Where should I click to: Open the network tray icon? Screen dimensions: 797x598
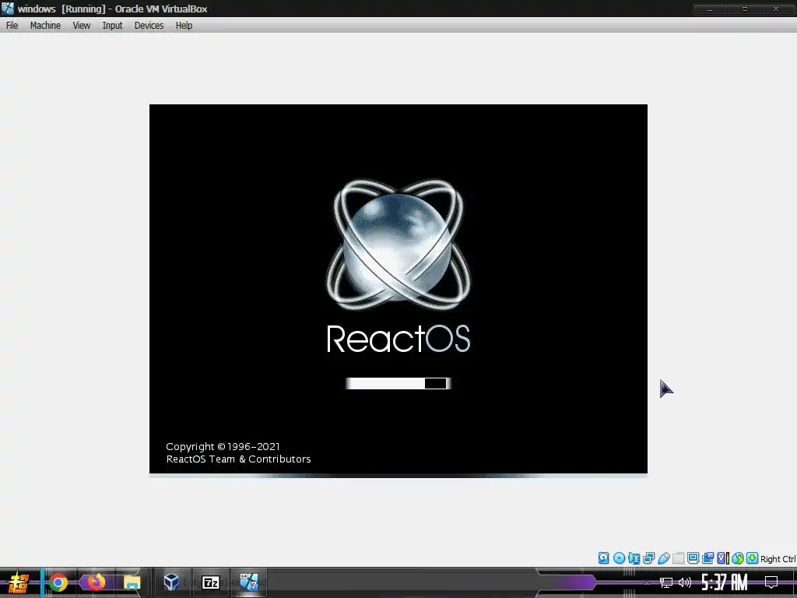tap(666, 582)
